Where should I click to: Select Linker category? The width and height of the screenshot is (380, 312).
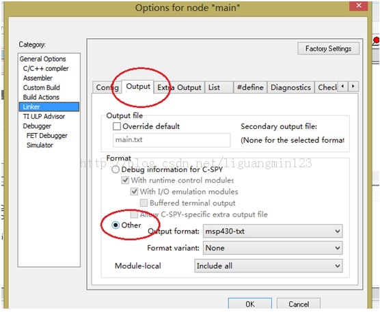point(49,107)
